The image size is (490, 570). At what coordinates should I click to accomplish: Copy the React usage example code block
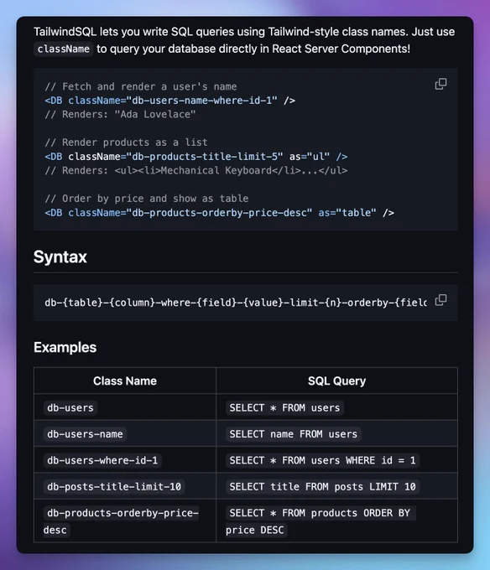[x=440, y=84]
